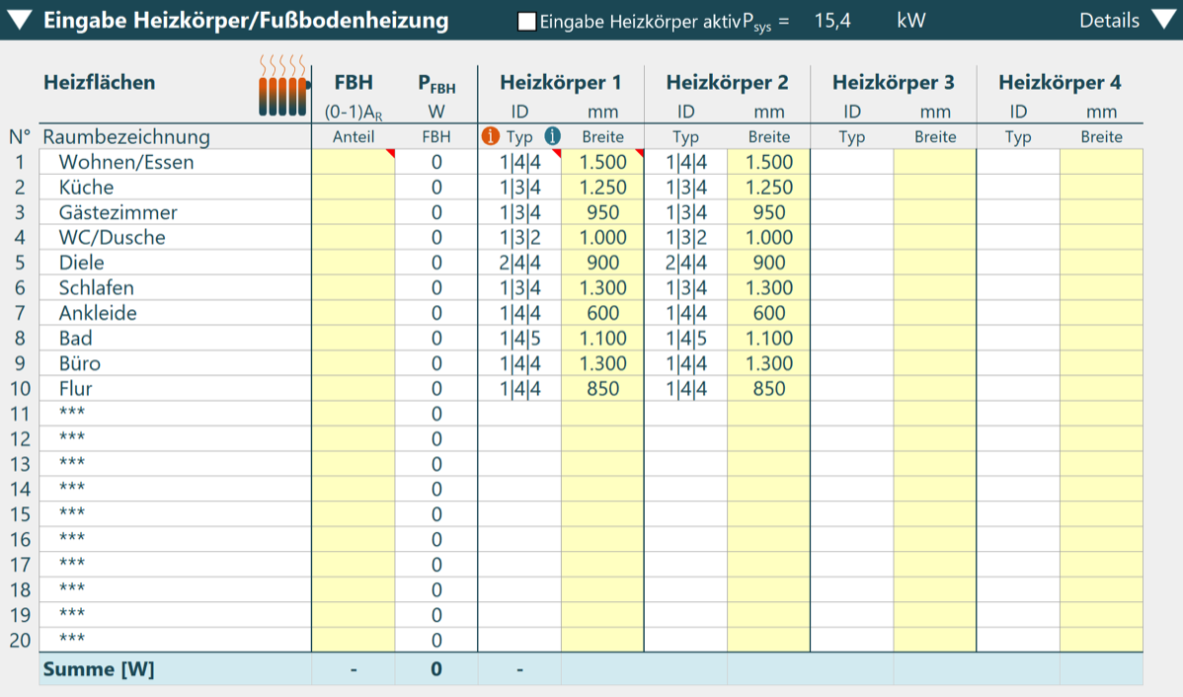Select Heizkörper 1 Breite 1.250 for Küche
Screen dimensions: 1183x697
pos(602,187)
